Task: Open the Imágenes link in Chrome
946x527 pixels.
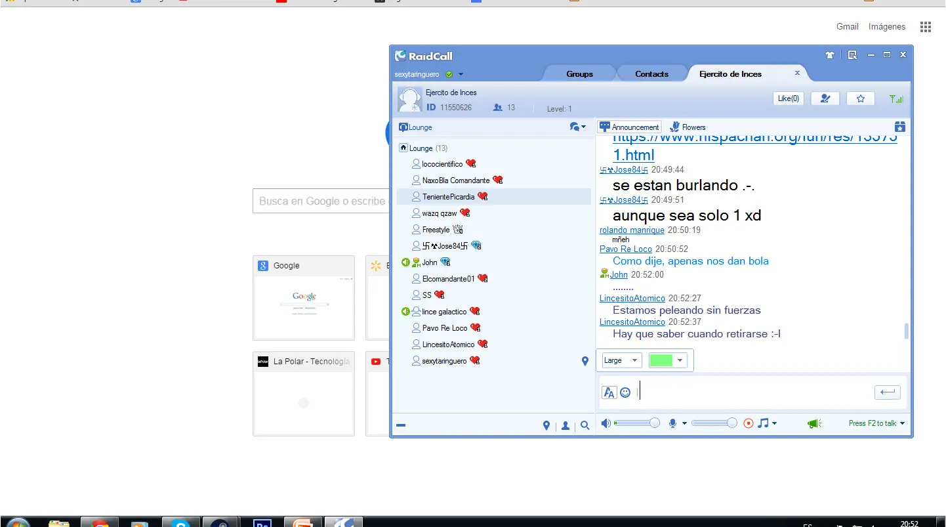Action: click(887, 27)
